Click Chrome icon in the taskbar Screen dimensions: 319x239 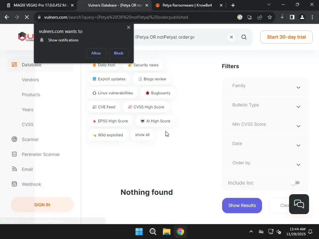[x=180, y=232]
